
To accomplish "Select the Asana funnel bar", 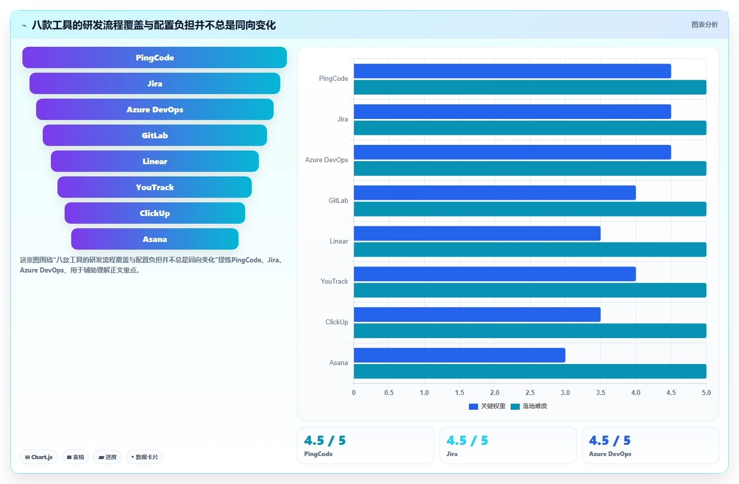I will pyautogui.click(x=155, y=239).
